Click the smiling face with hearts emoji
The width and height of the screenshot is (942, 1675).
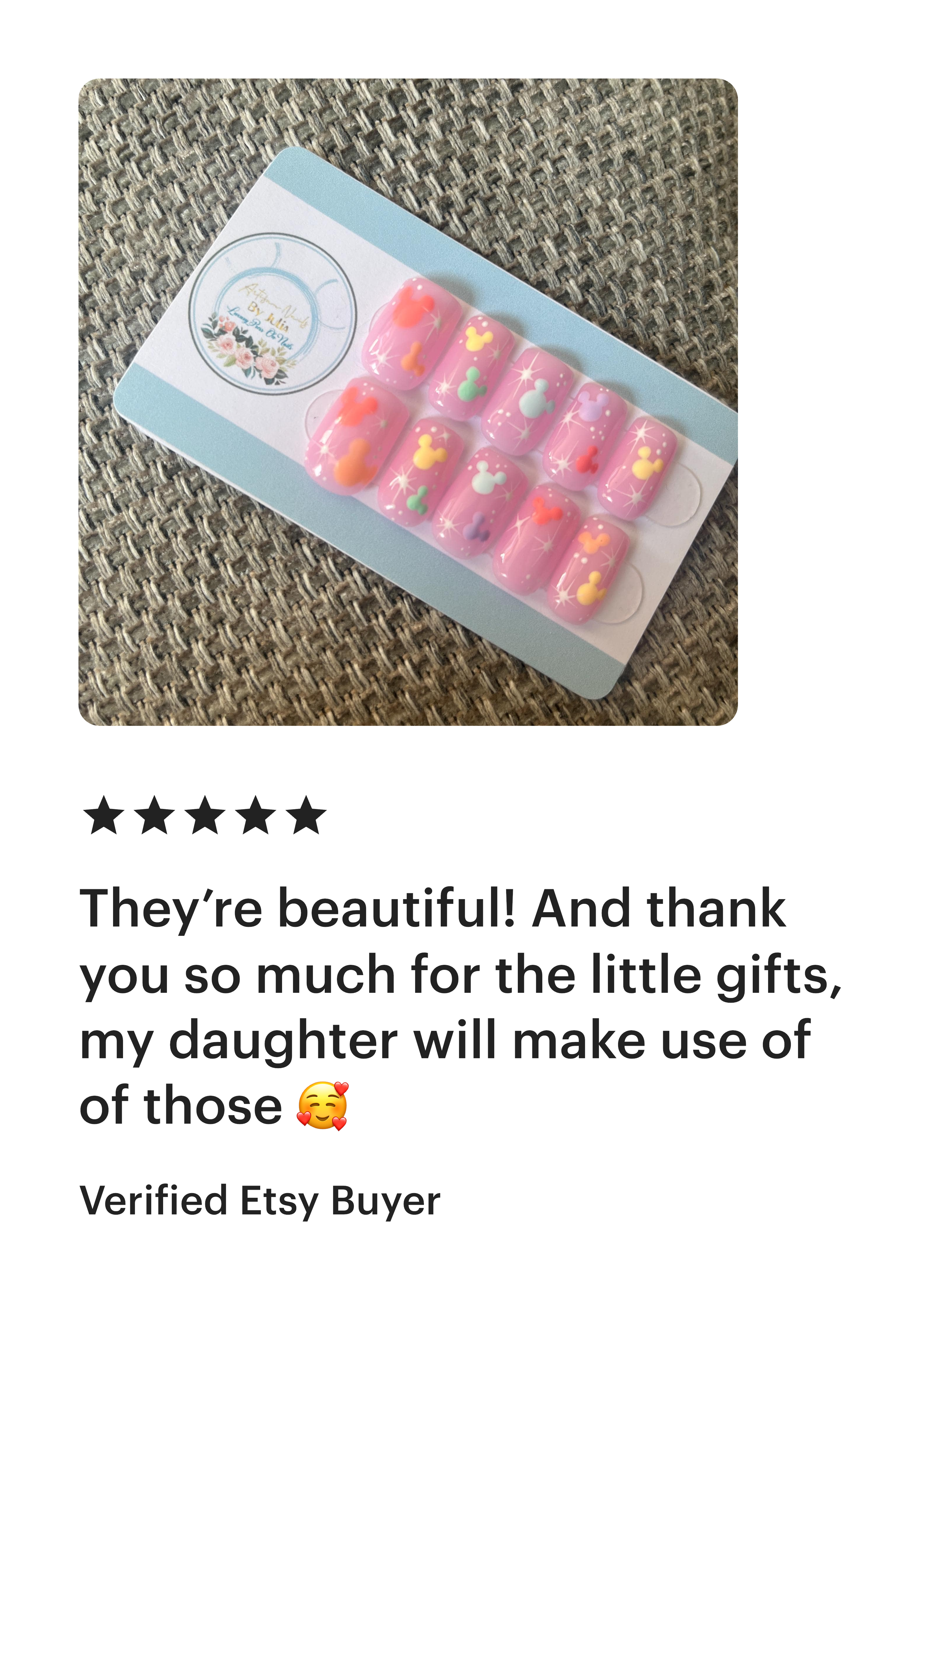coord(322,1105)
